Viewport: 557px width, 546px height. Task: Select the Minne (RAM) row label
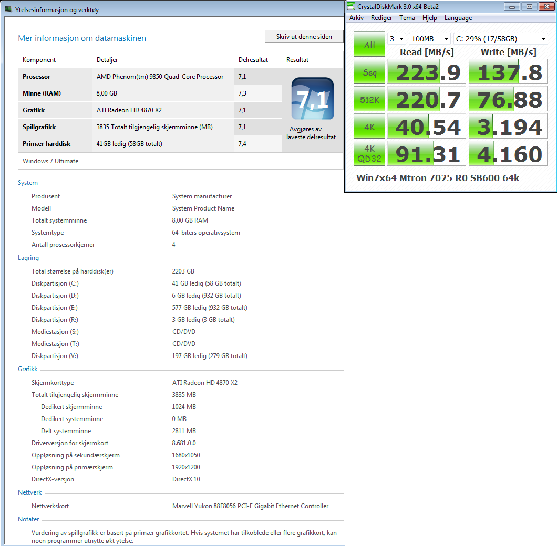tap(42, 93)
